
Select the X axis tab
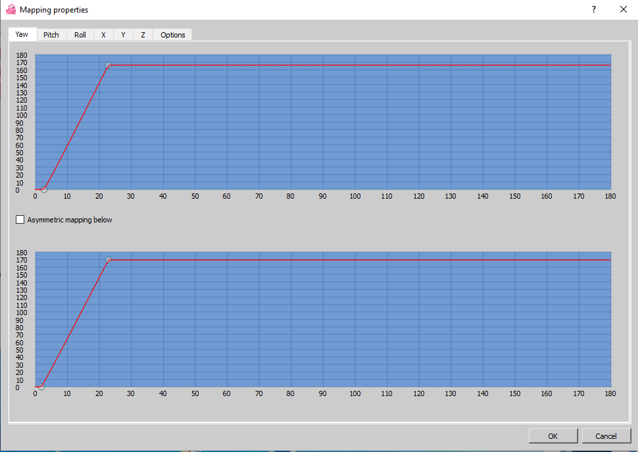103,35
